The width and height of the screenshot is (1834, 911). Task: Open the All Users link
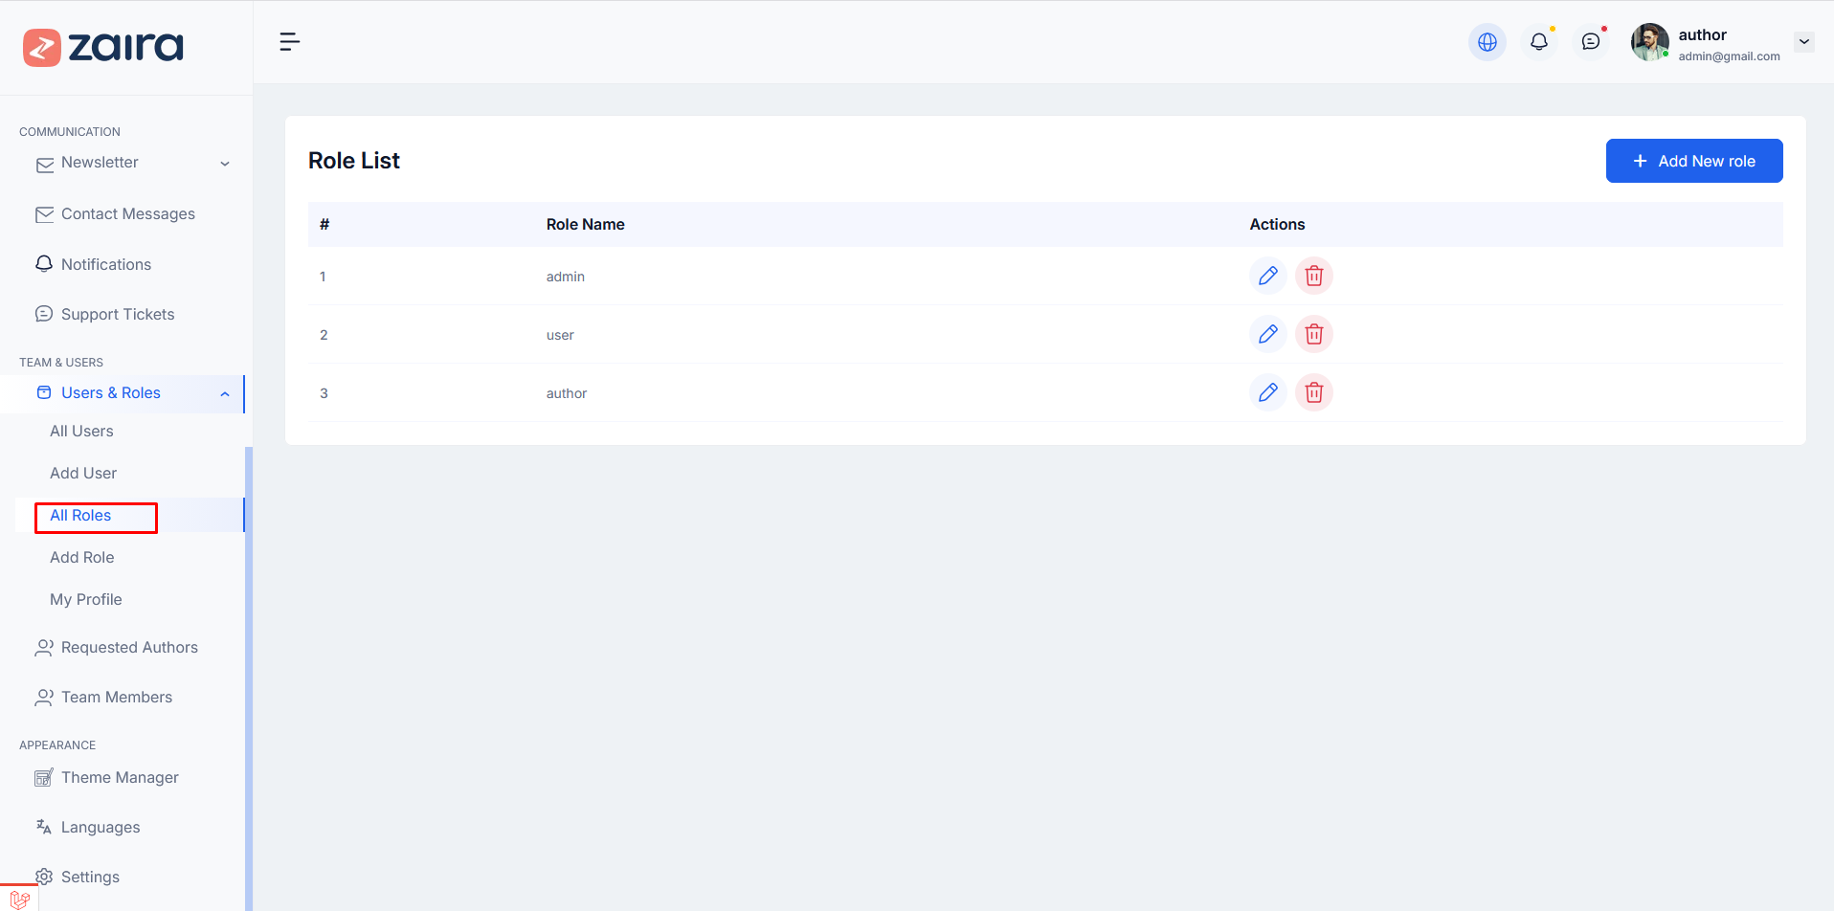[81, 432]
